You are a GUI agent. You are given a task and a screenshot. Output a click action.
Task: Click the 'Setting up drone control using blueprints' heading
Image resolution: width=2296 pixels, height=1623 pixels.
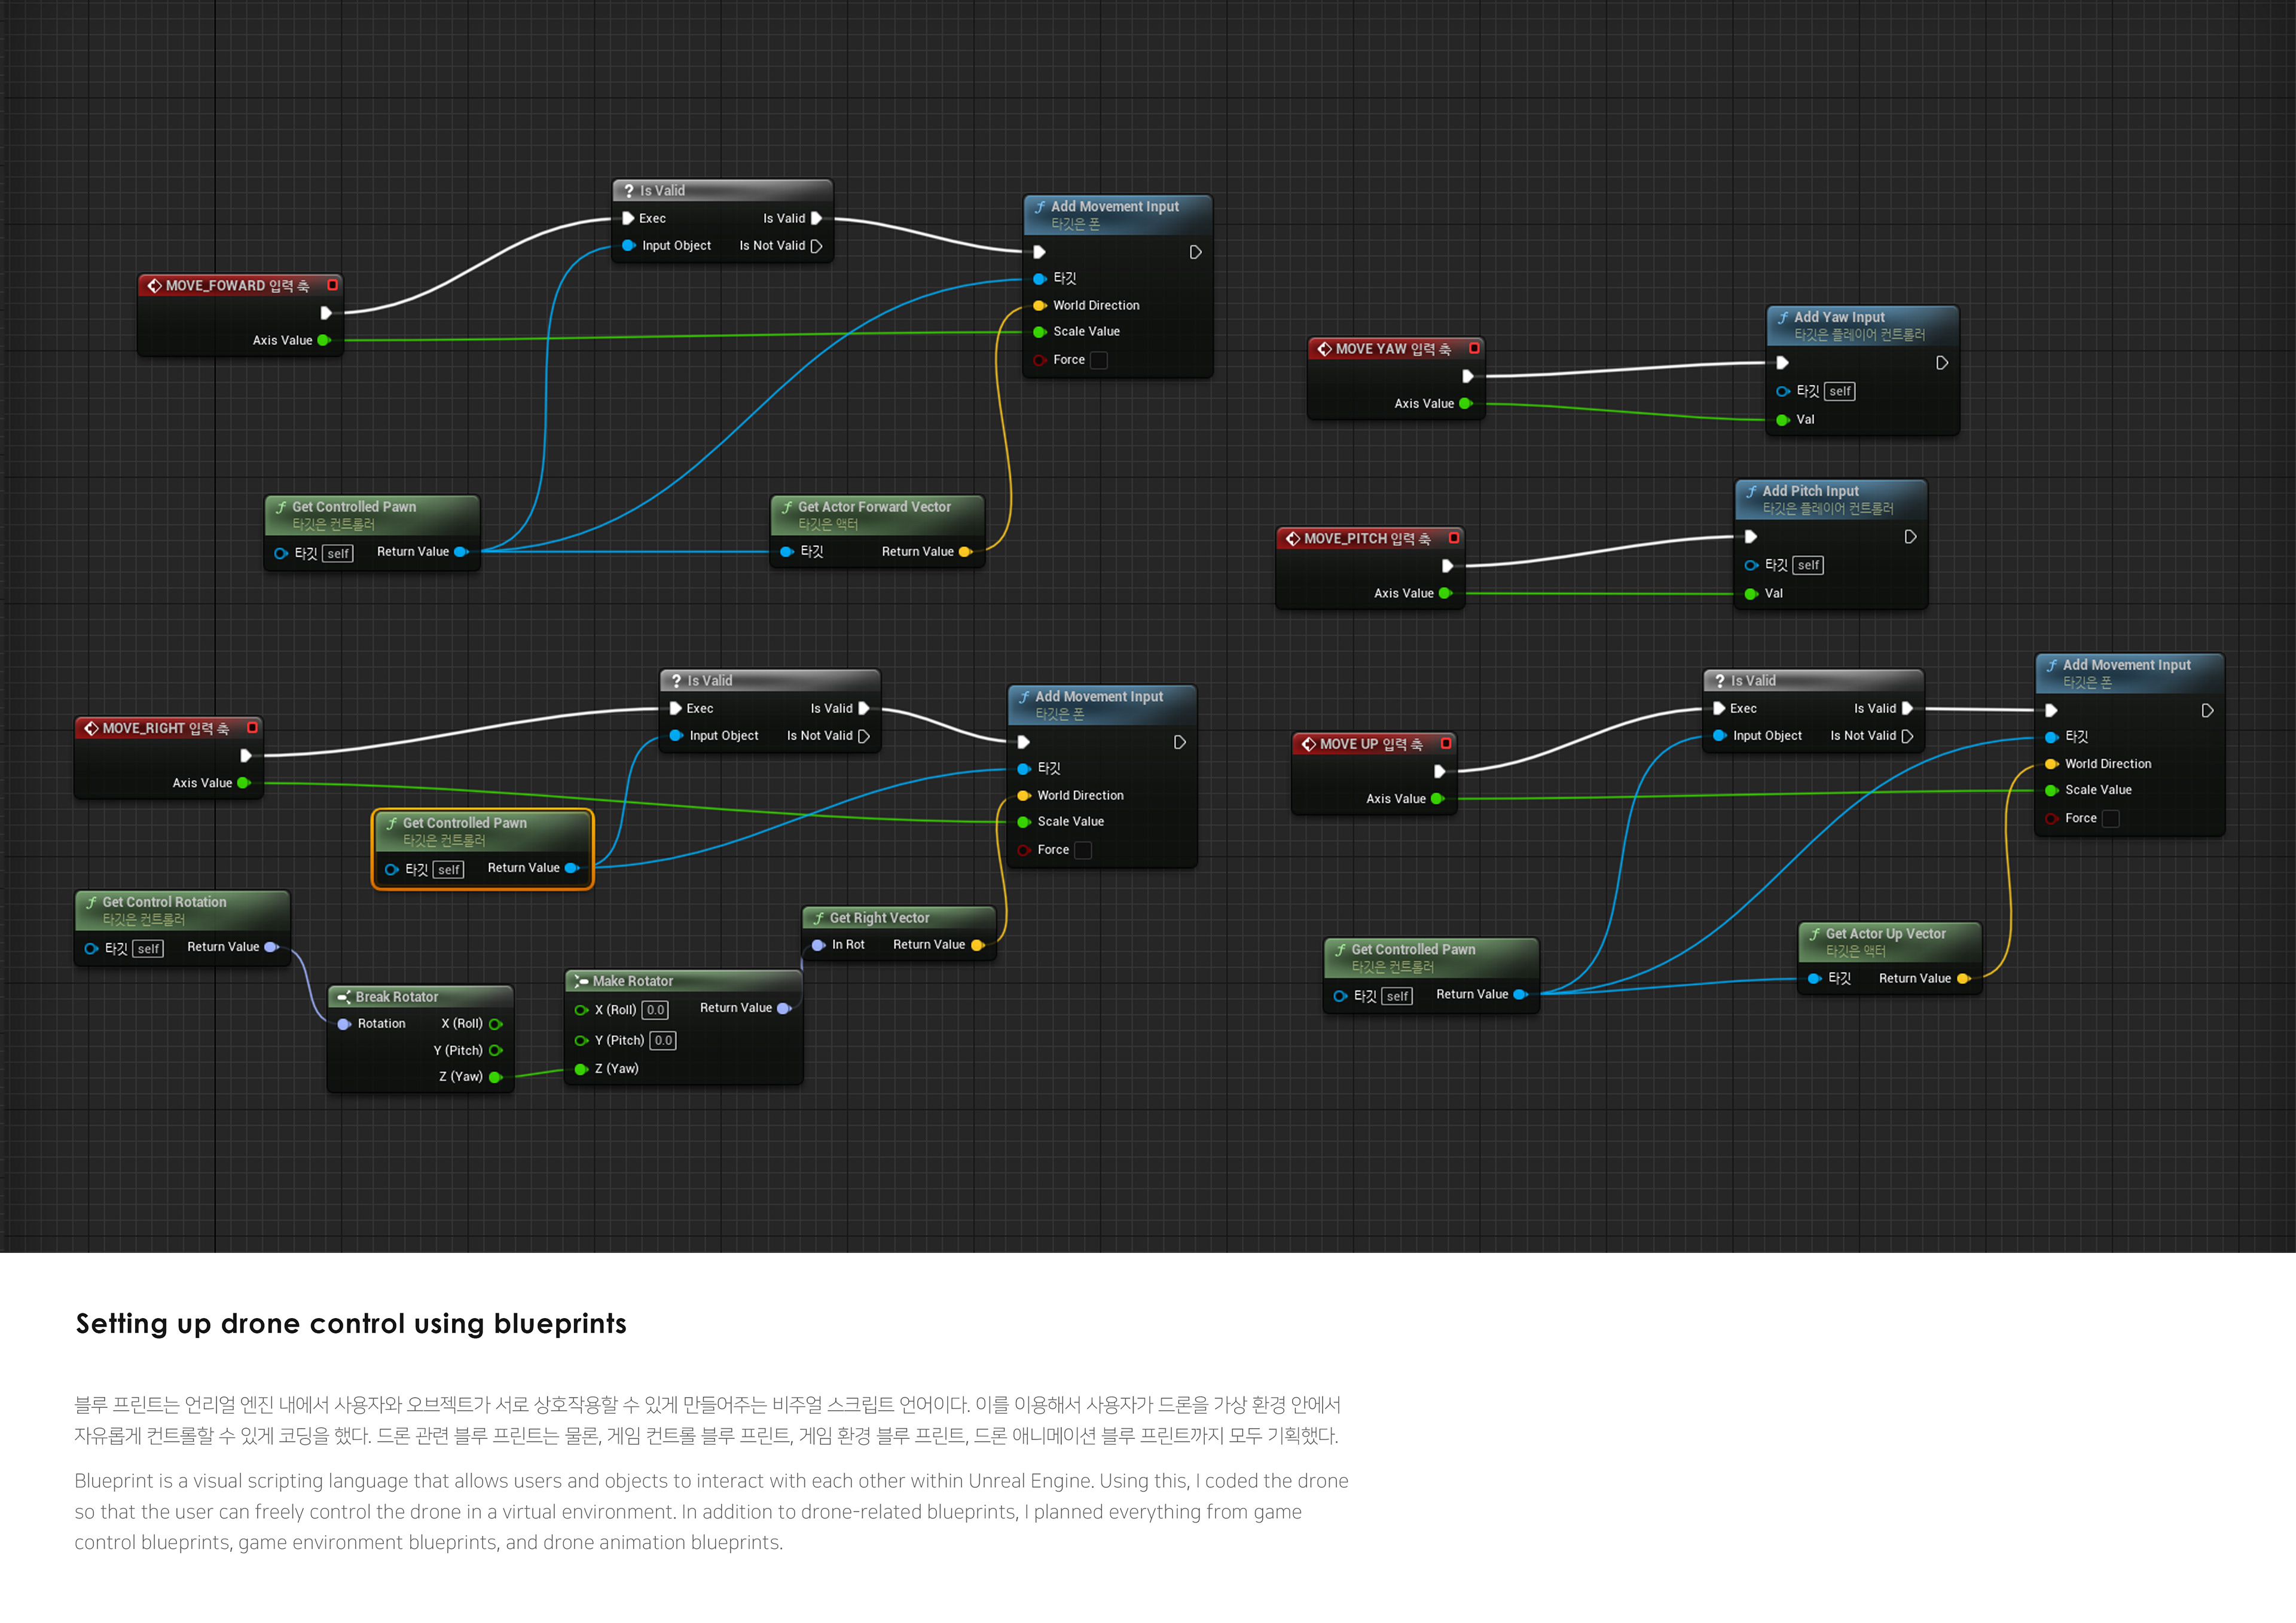pyautogui.click(x=351, y=1324)
